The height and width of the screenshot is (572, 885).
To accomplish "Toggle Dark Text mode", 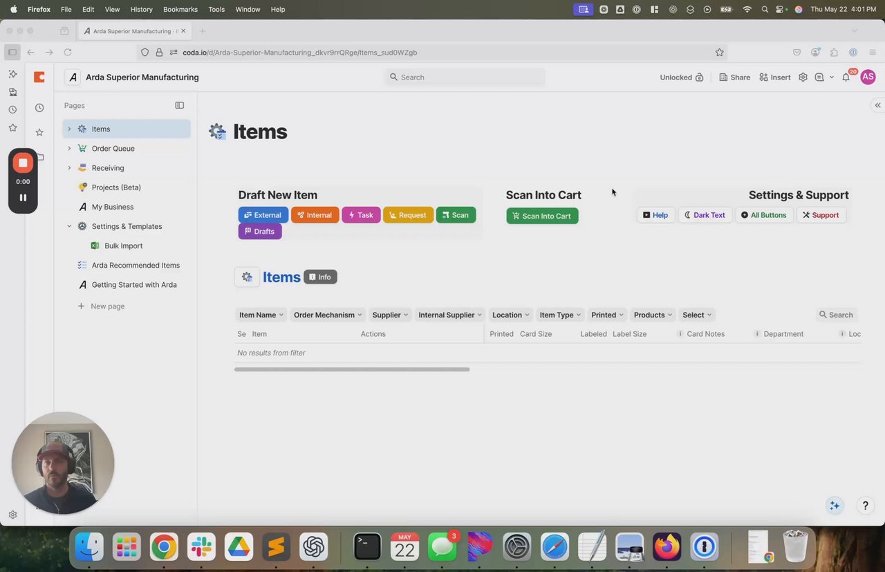I will [705, 215].
